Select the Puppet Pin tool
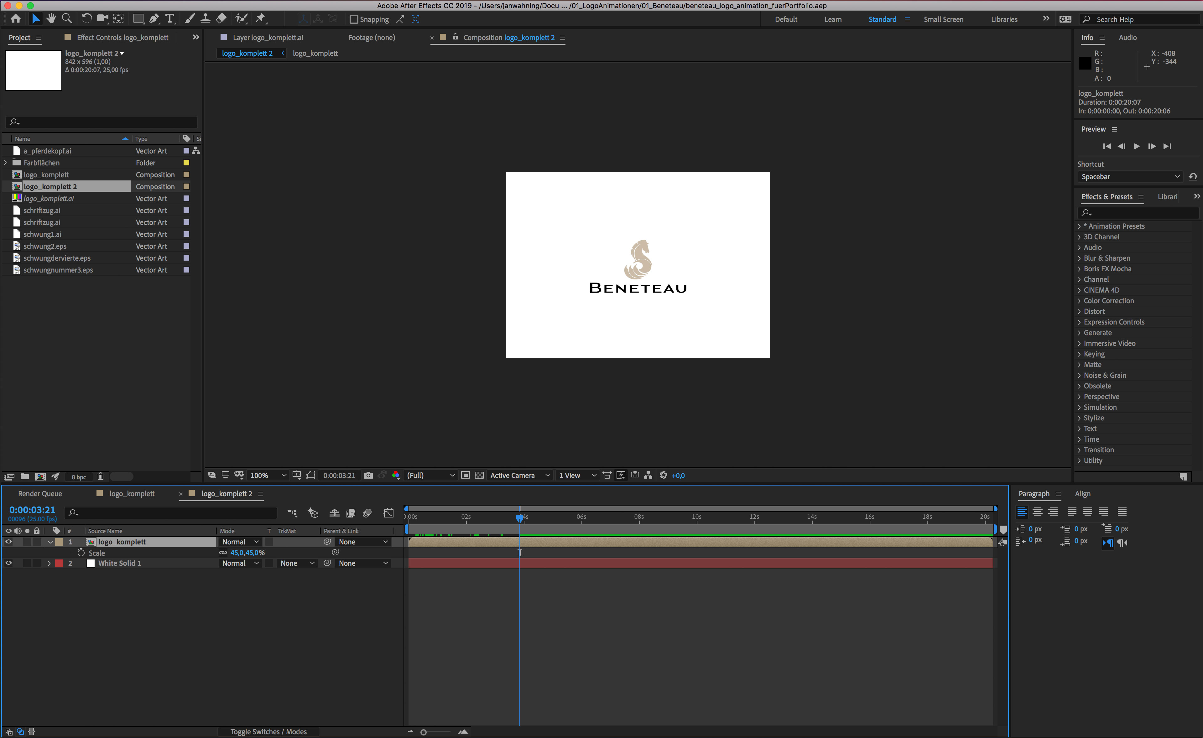 (260, 19)
